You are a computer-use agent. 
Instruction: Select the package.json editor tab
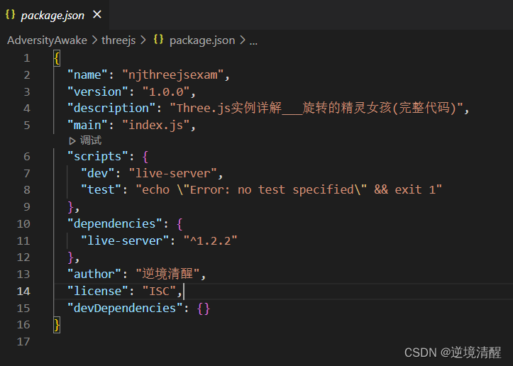[x=54, y=14]
